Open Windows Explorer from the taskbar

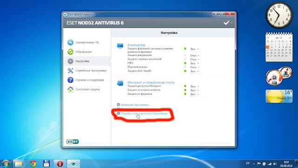[x=19, y=164]
